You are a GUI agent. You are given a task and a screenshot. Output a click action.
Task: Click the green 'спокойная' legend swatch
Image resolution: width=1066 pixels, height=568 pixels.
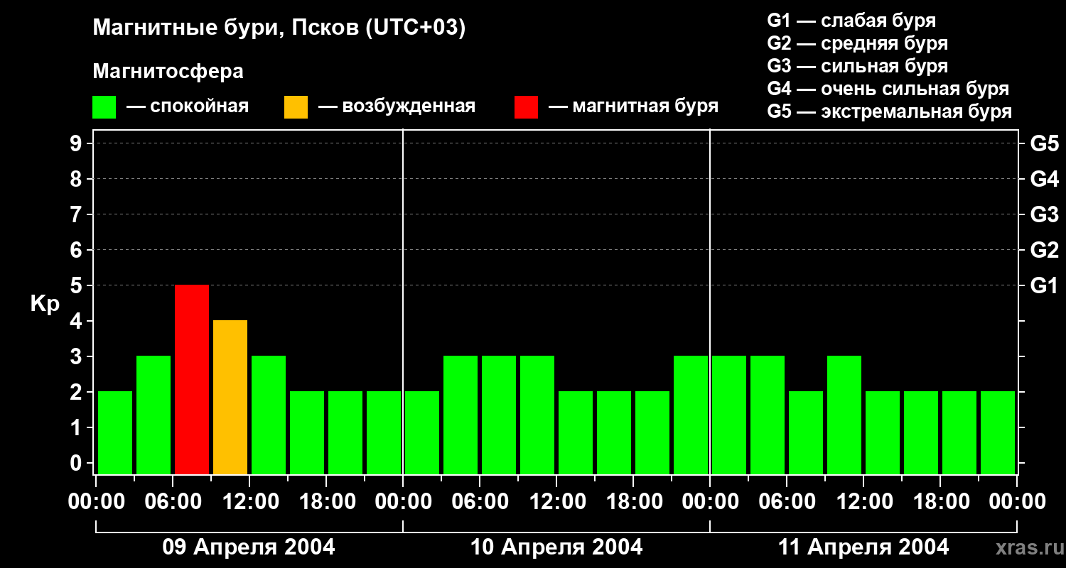(104, 107)
